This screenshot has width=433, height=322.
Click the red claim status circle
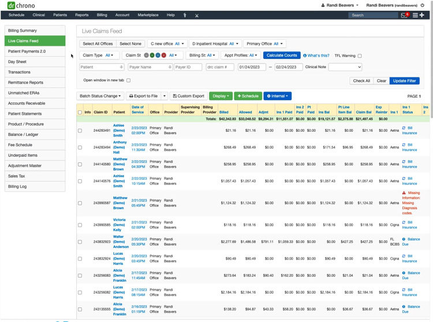[x=164, y=55]
